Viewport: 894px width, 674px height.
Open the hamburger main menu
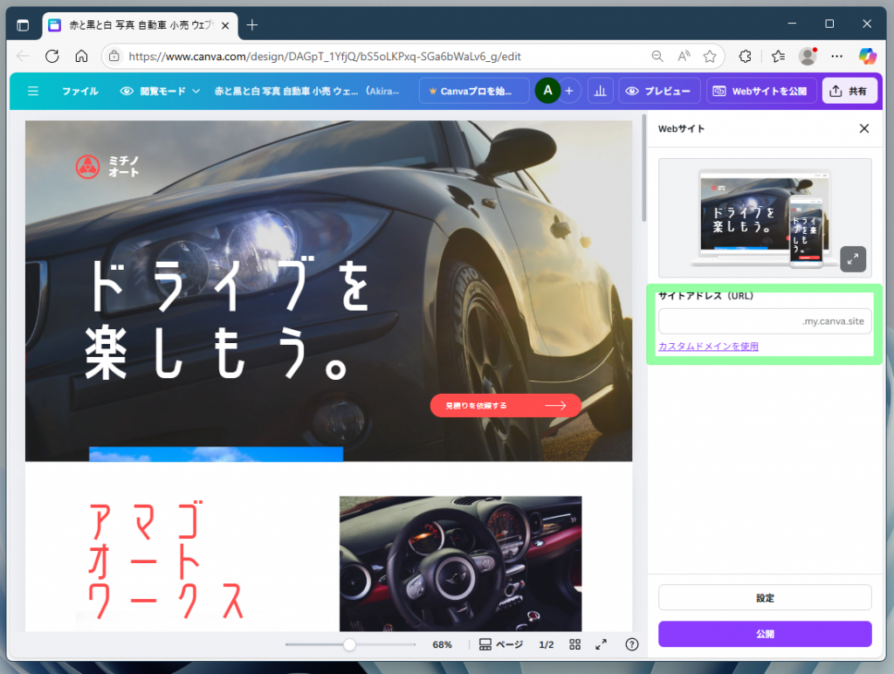tap(33, 90)
